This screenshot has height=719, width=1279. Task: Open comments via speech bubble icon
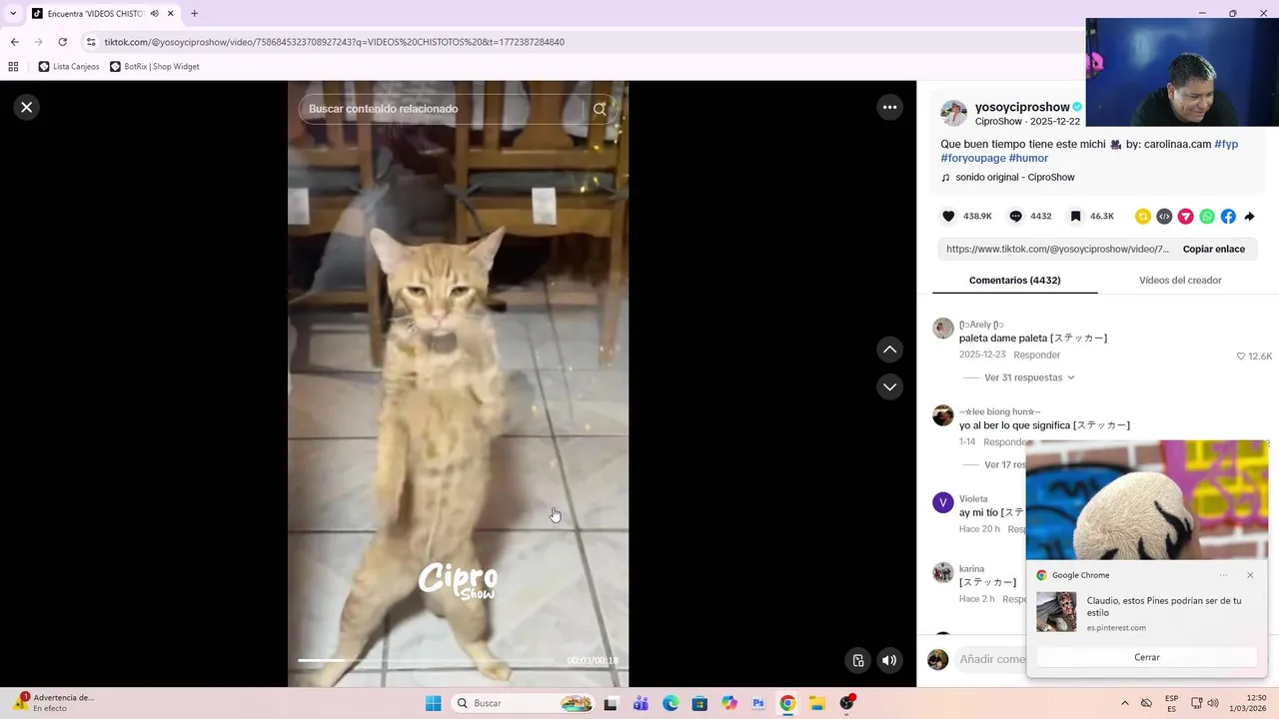point(1016,216)
